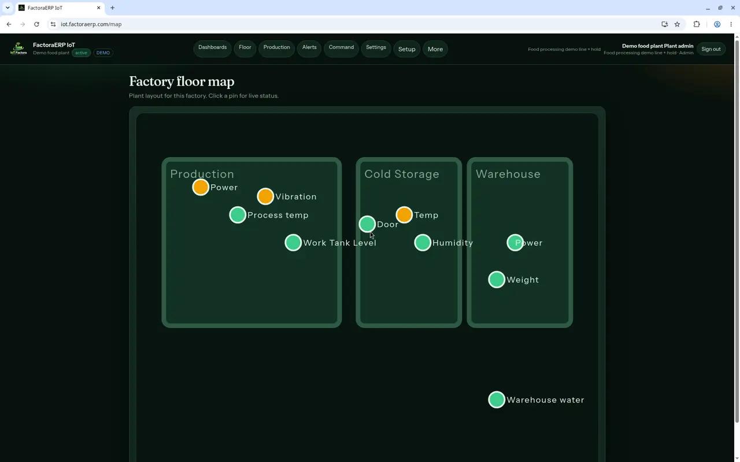Click the install app icon in address bar
This screenshot has width=740, height=462.
(x=664, y=24)
